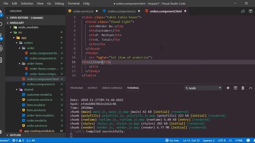Image resolution: width=255 pixels, height=143 pixels.
Task: Collapse the app folder
Action: tap(24, 38)
